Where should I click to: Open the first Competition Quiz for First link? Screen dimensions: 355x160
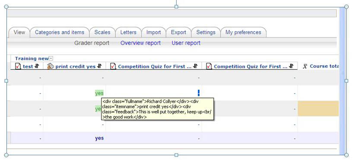(x=155, y=66)
